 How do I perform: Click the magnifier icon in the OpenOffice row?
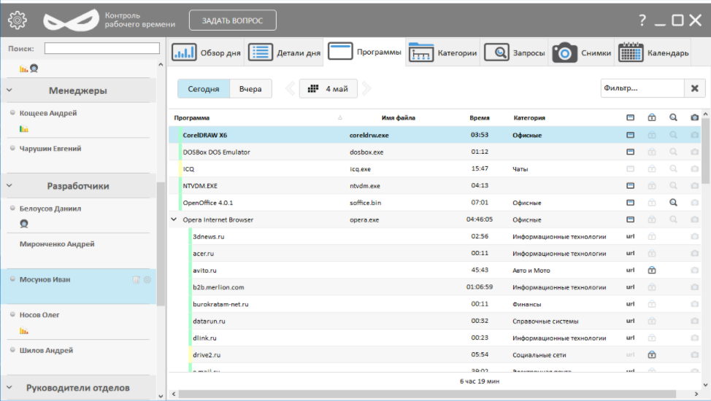tap(673, 203)
